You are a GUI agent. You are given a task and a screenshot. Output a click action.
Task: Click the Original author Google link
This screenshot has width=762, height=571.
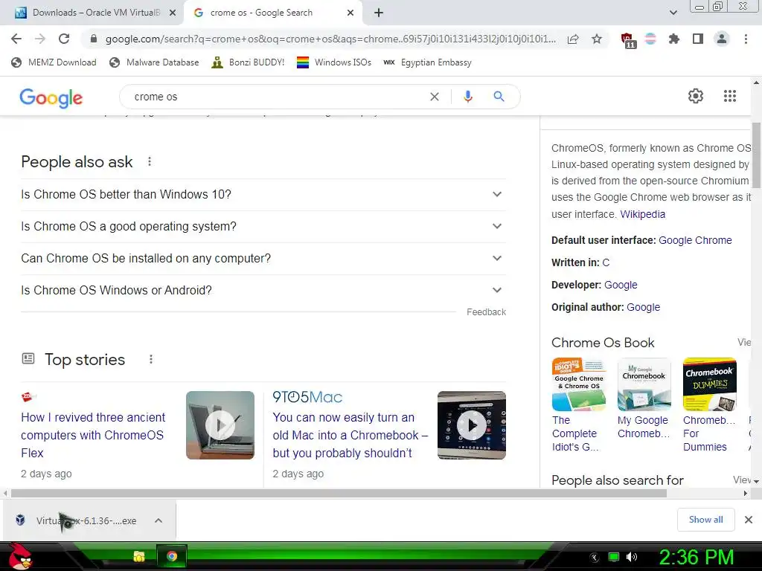coord(644,307)
